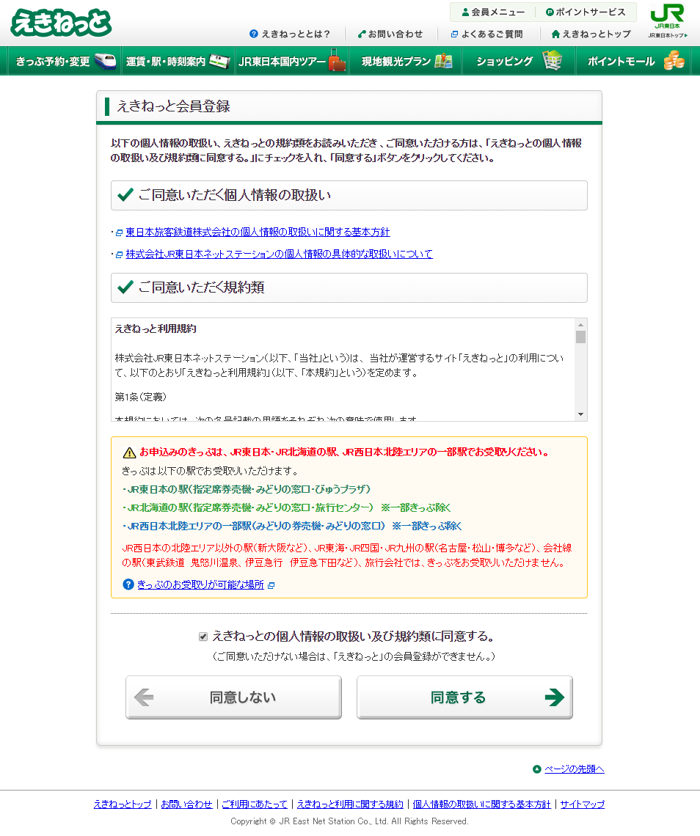Click the question icon beside えきねっととは？

pos(254,34)
